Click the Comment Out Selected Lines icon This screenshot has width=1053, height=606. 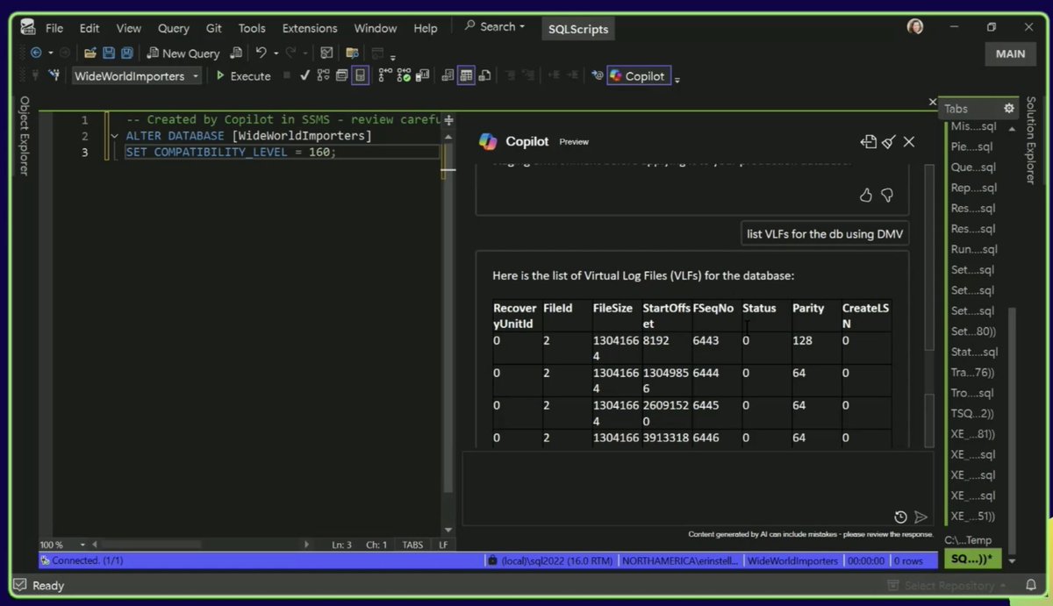(508, 75)
